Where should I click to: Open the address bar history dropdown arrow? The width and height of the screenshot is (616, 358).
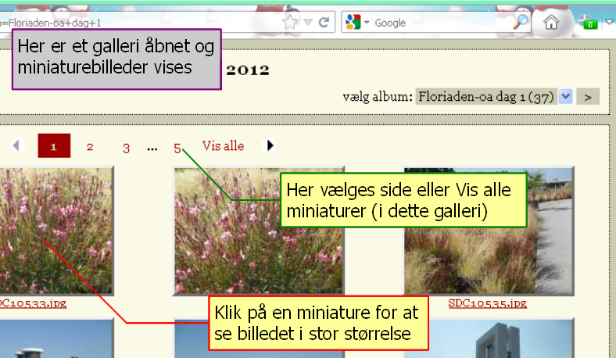[307, 23]
